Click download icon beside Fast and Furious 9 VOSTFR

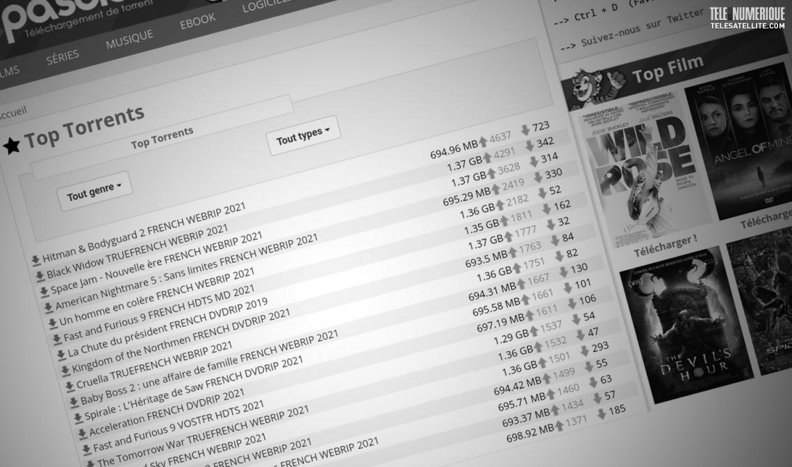click(x=86, y=448)
